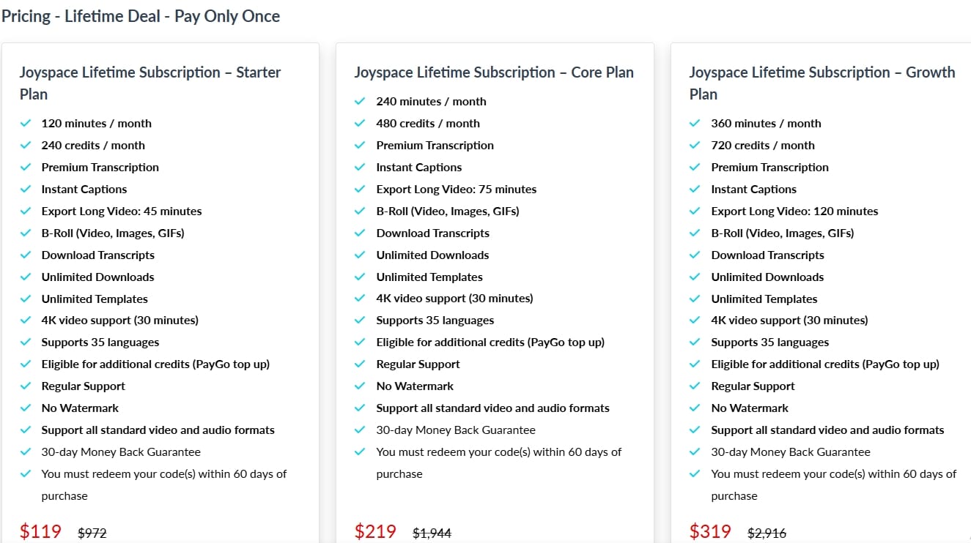Viewport: 971px width, 543px height.
Task: Click checkmark next to Export Long Video: 120 minutes
Action: [x=695, y=211]
